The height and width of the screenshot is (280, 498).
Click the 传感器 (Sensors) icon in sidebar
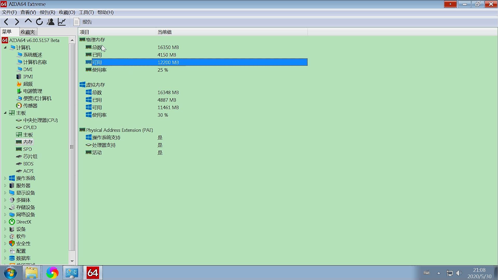(x=19, y=106)
